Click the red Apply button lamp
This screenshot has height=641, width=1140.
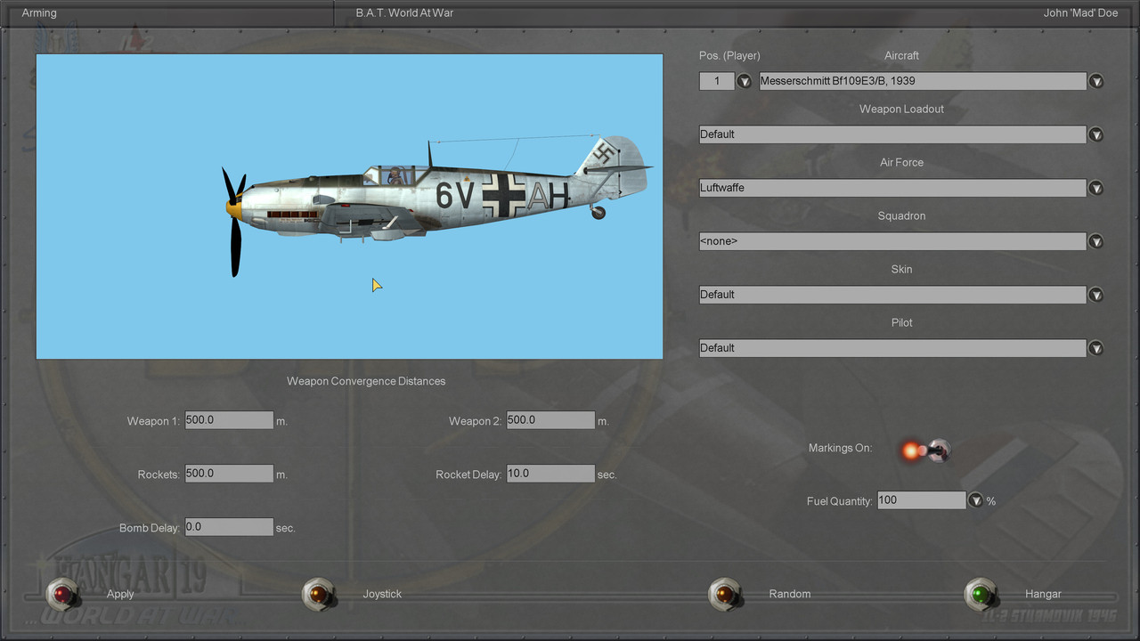(63, 593)
